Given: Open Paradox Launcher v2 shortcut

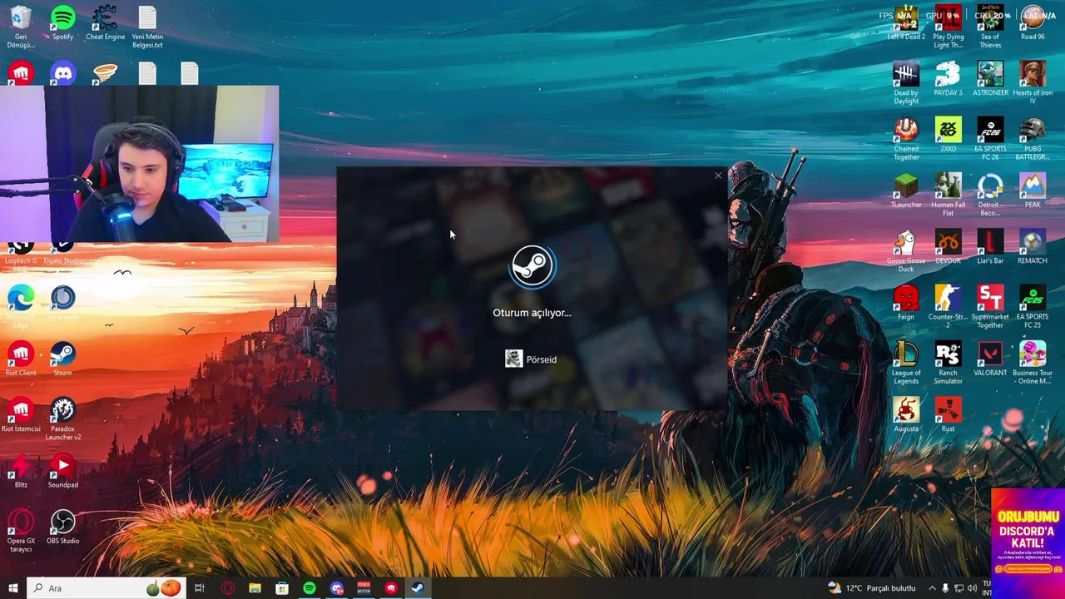Looking at the screenshot, I should point(62,418).
